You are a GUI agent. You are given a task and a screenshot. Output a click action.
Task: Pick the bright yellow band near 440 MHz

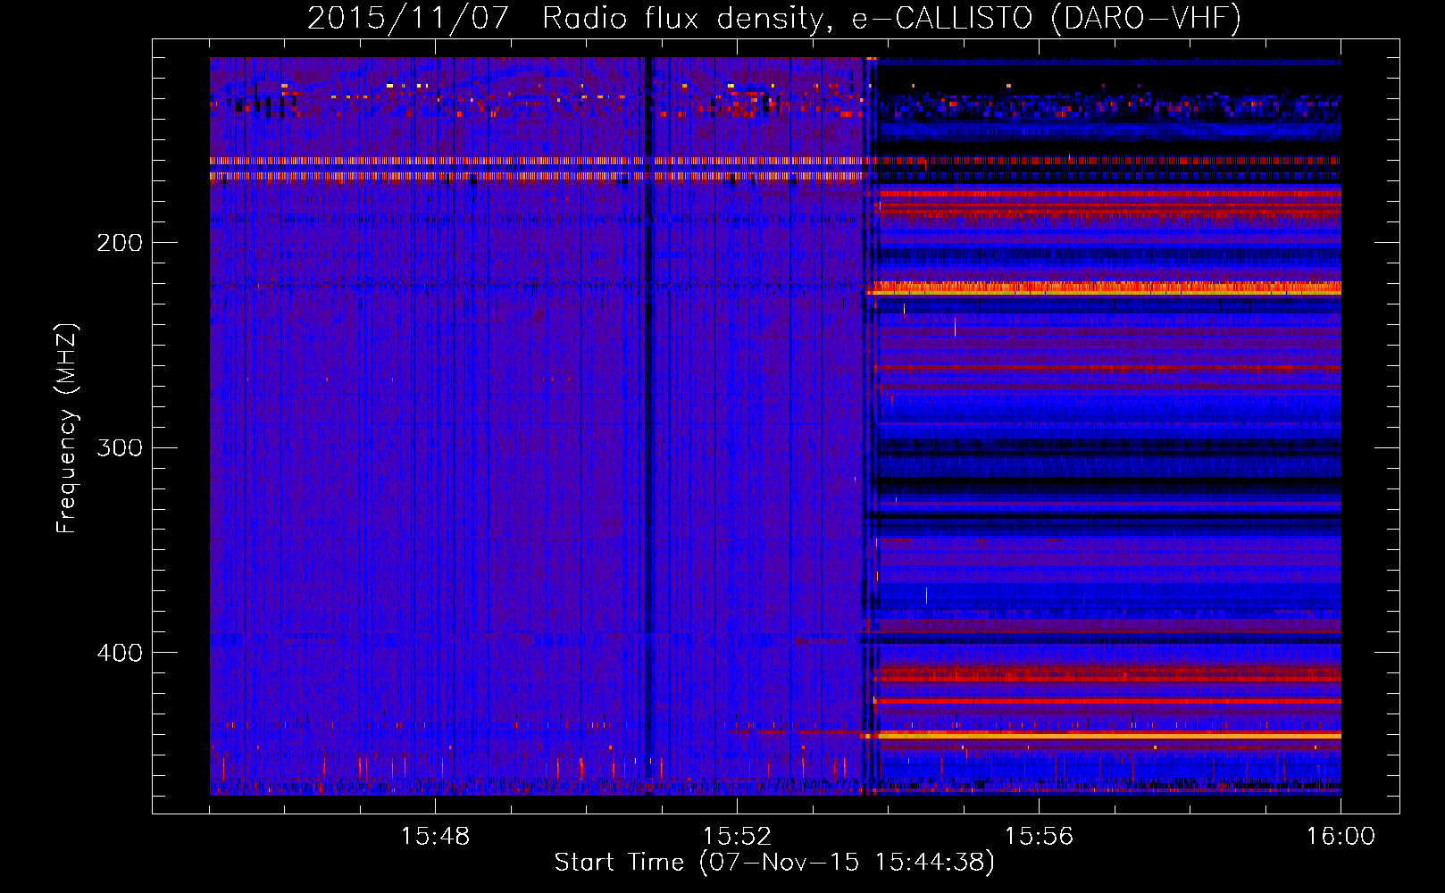click(x=1107, y=735)
